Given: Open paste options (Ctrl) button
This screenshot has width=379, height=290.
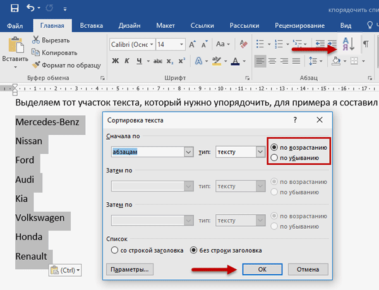Looking at the screenshot, I should [65, 270].
